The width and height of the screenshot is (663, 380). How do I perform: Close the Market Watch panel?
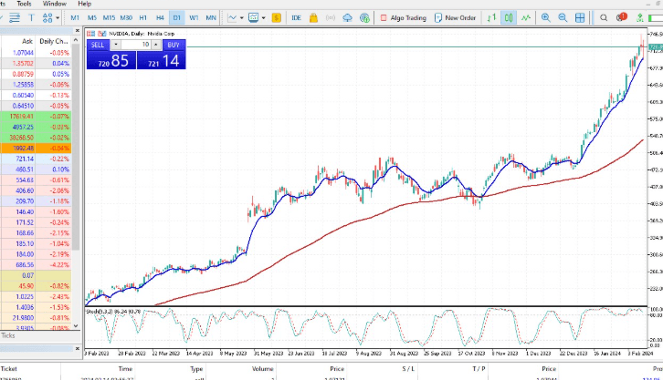tap(77, 31)
